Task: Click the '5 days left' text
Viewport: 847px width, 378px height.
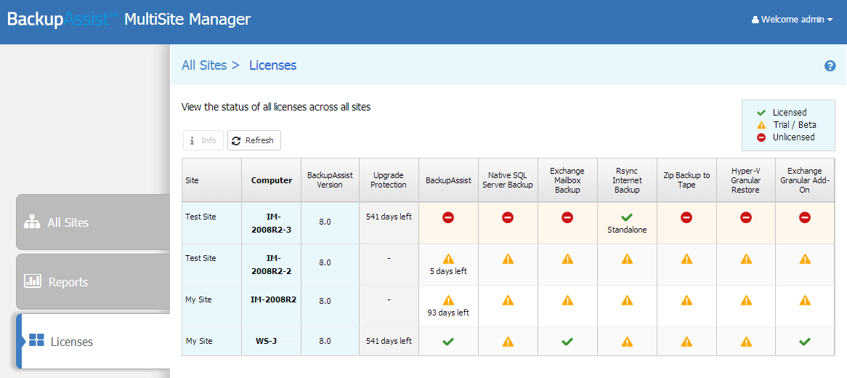Action: point(448,271)
